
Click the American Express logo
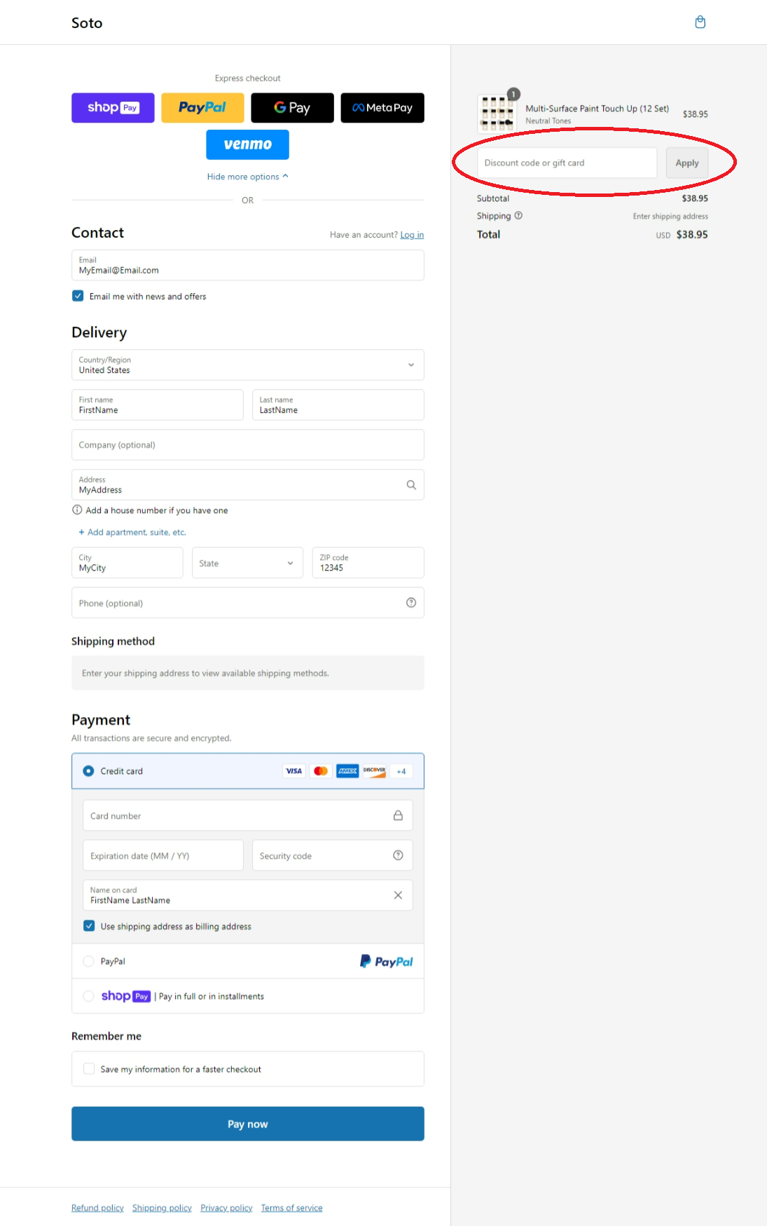[347, 771]
